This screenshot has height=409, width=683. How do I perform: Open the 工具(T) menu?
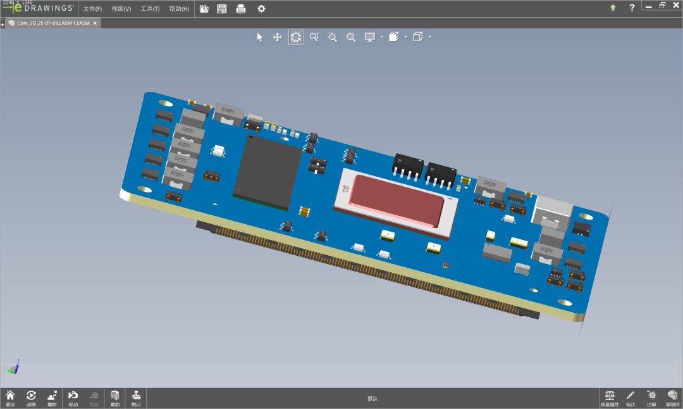[150, 9]
